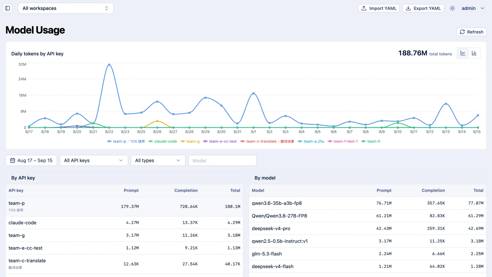Toggle team-g legend series
Image resolution: width=492 pixels, height=277 pixels.
(190, 141)
